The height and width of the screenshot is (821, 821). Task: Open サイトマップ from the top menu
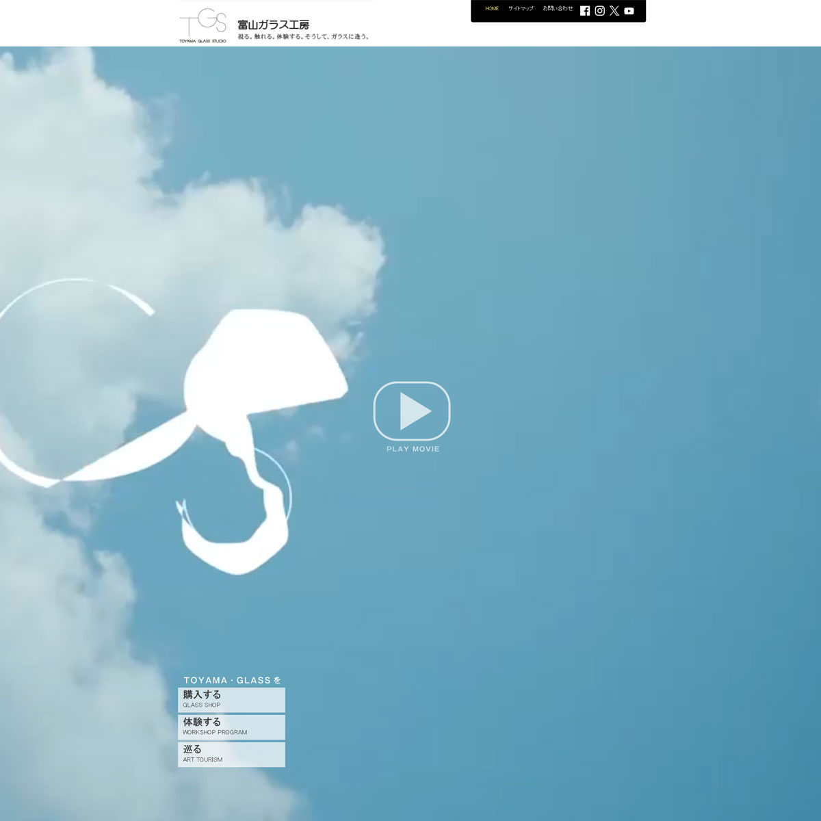(521, 9)
